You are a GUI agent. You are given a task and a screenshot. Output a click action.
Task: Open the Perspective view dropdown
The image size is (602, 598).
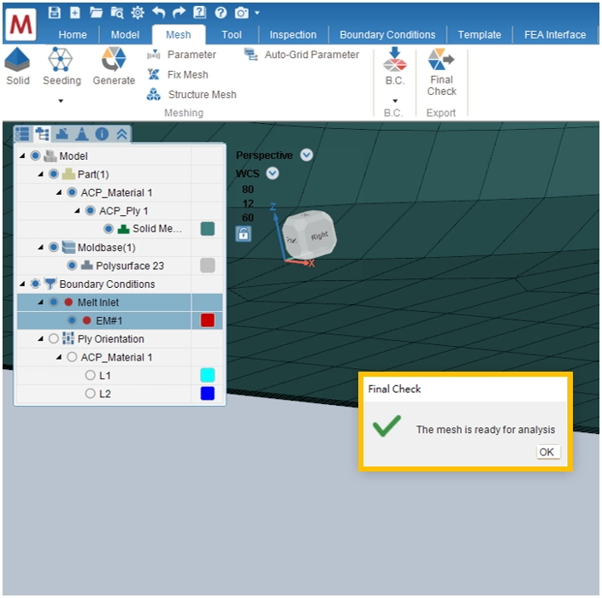(307, 155)
